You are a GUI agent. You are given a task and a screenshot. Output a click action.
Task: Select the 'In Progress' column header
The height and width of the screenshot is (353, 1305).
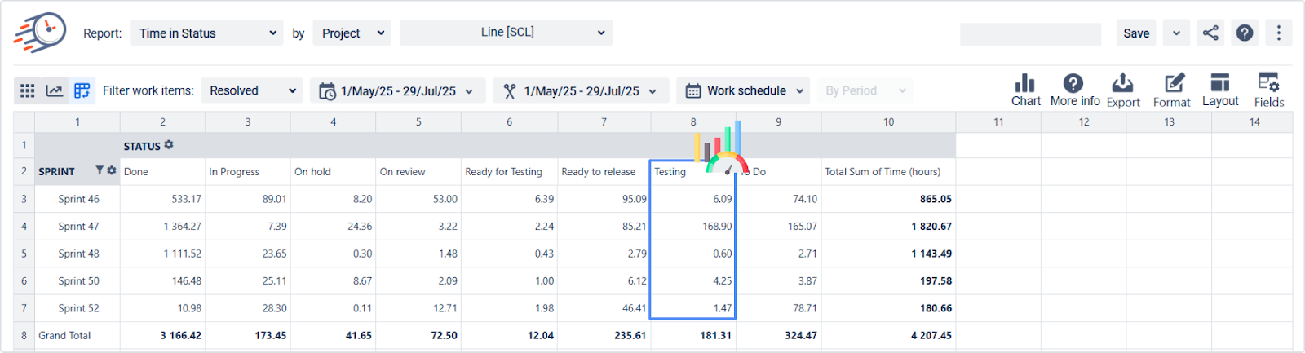(248, 171)
